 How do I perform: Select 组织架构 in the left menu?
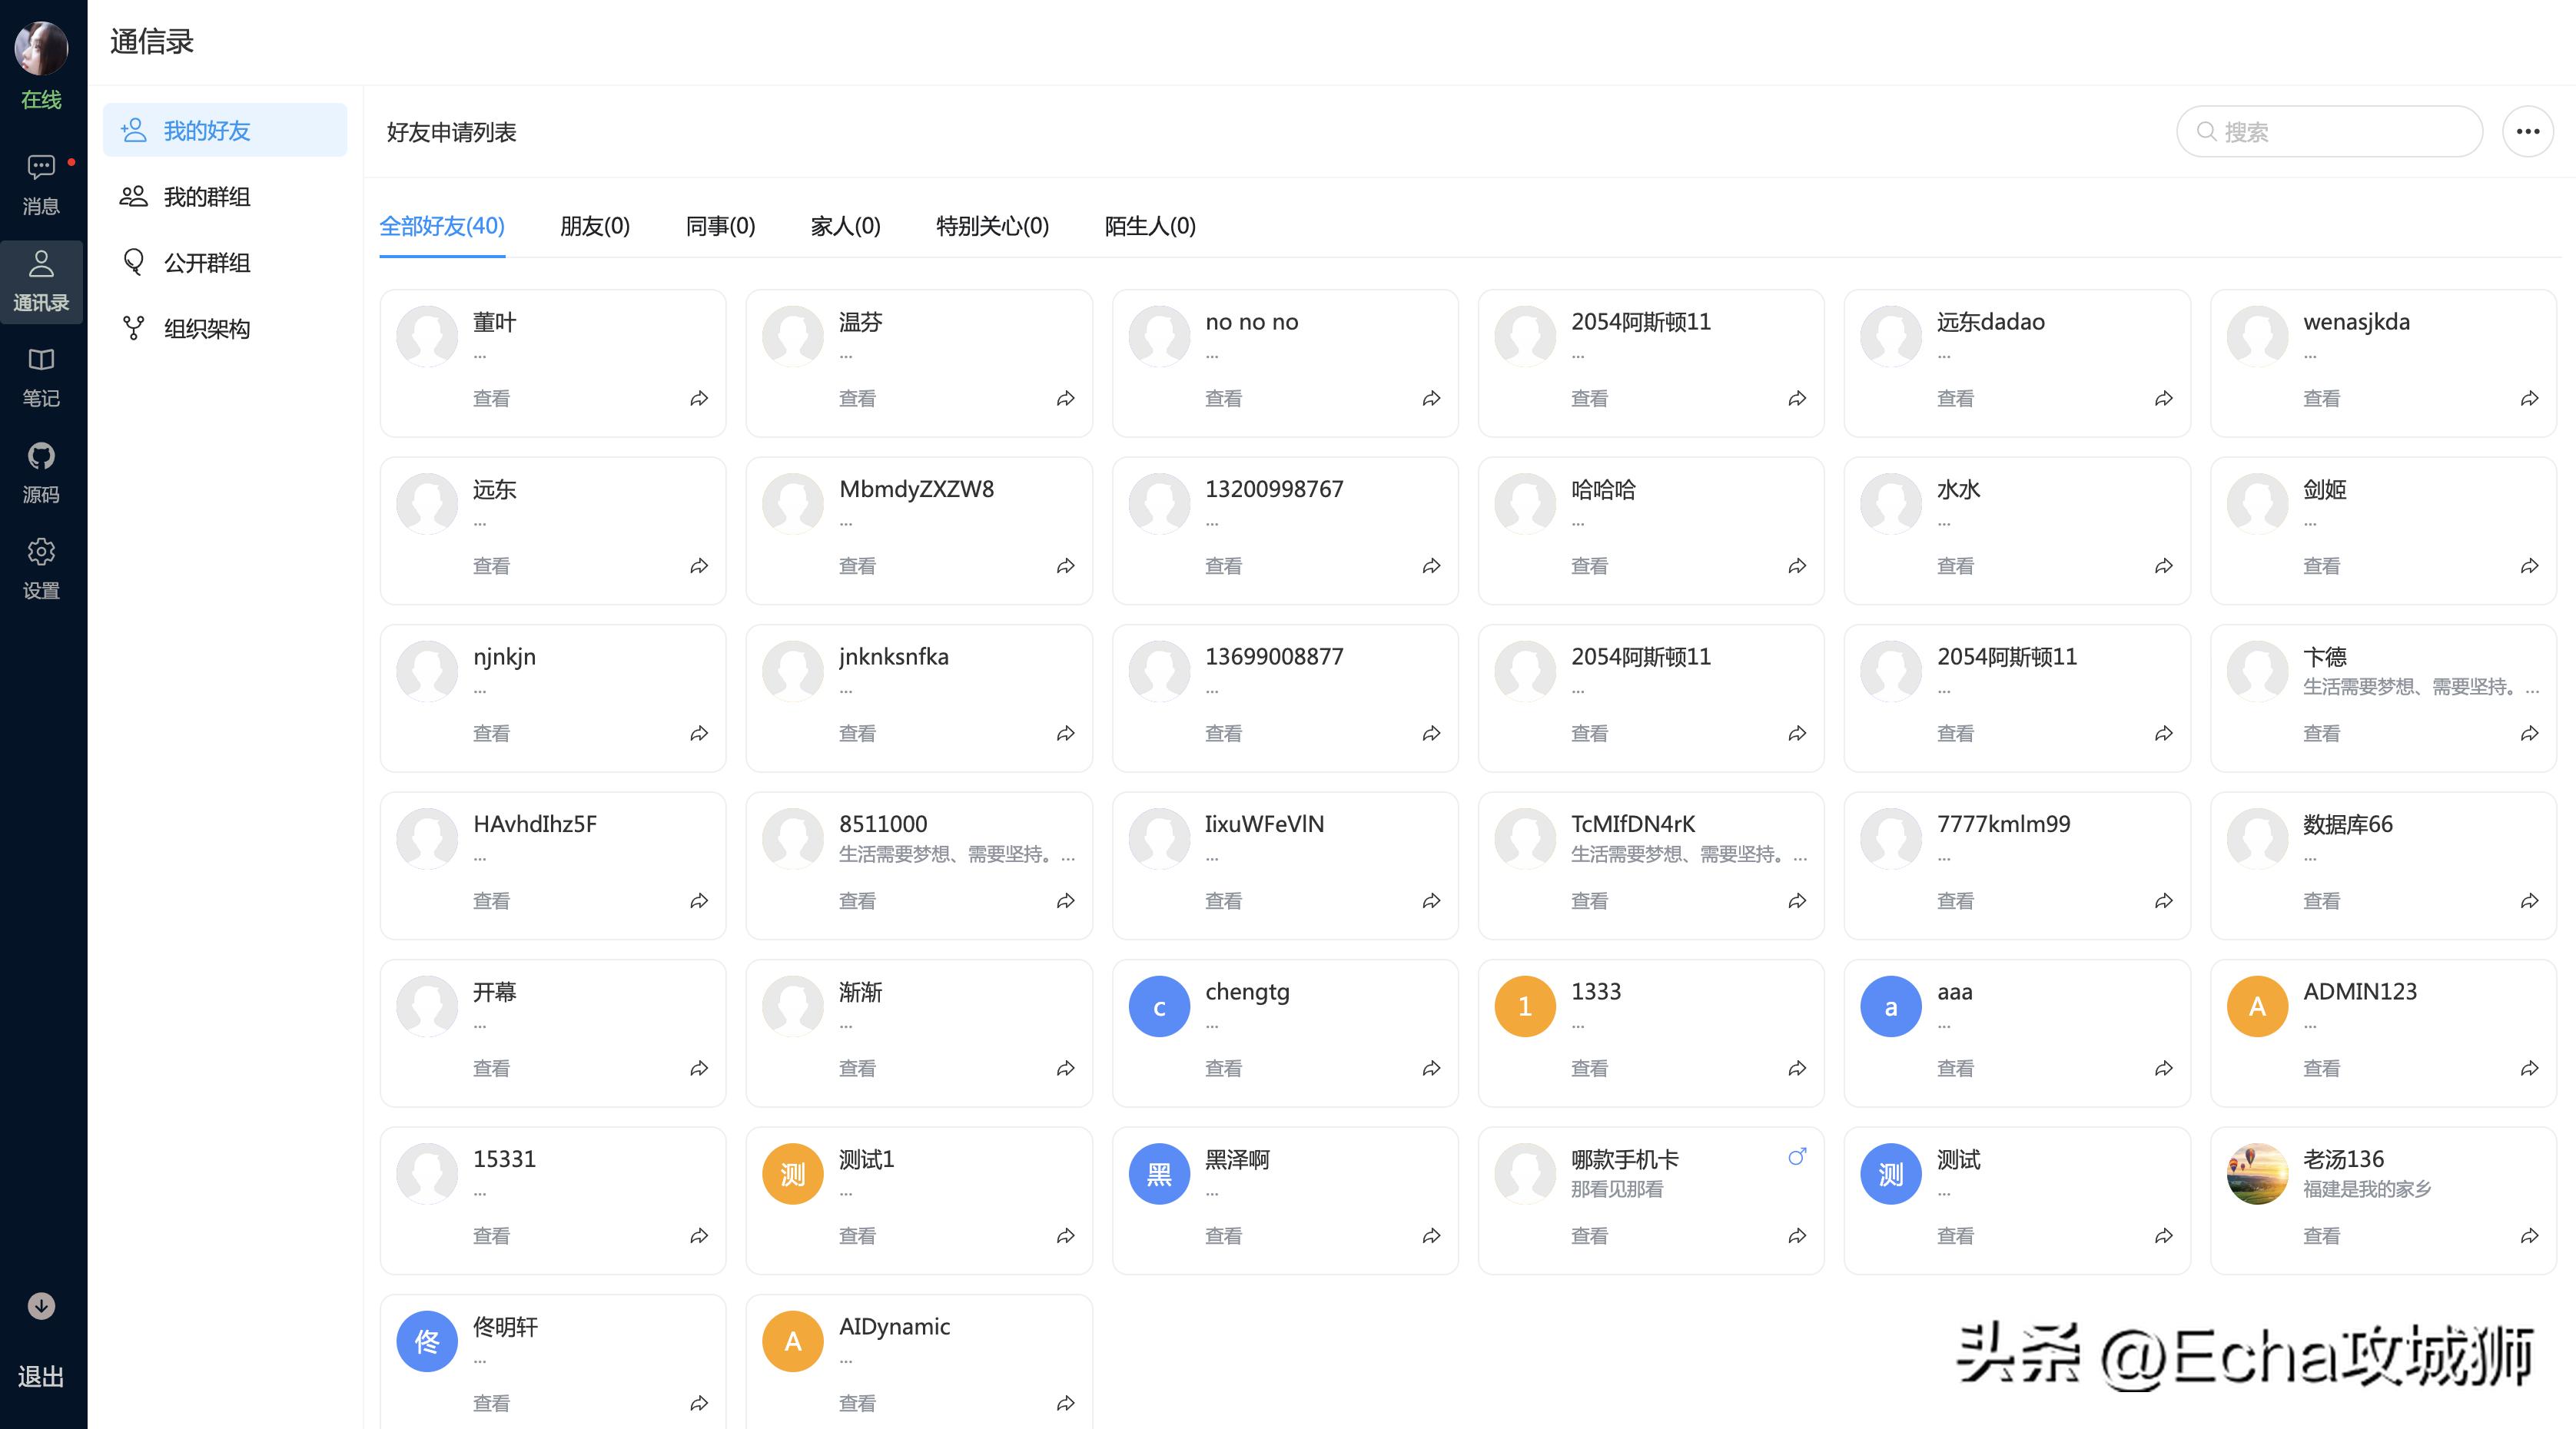click(x=206, y=328)
